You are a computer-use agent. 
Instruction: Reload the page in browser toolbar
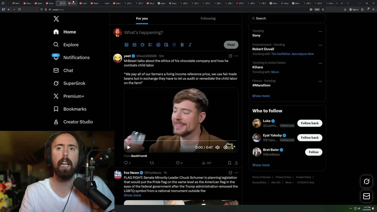[x=19, y=9]
